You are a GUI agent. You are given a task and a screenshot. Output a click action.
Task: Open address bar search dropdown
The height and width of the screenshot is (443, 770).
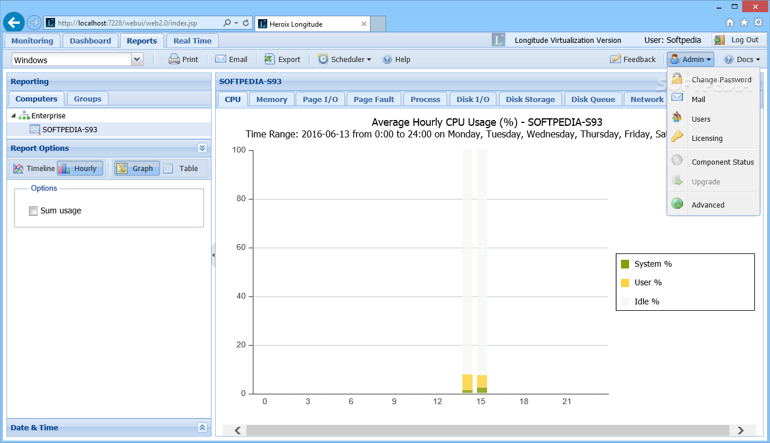point(237,23)
